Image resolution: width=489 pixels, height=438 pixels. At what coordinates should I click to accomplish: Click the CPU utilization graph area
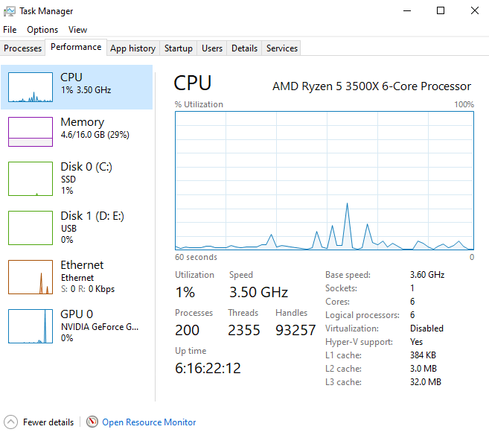point(325,181)
